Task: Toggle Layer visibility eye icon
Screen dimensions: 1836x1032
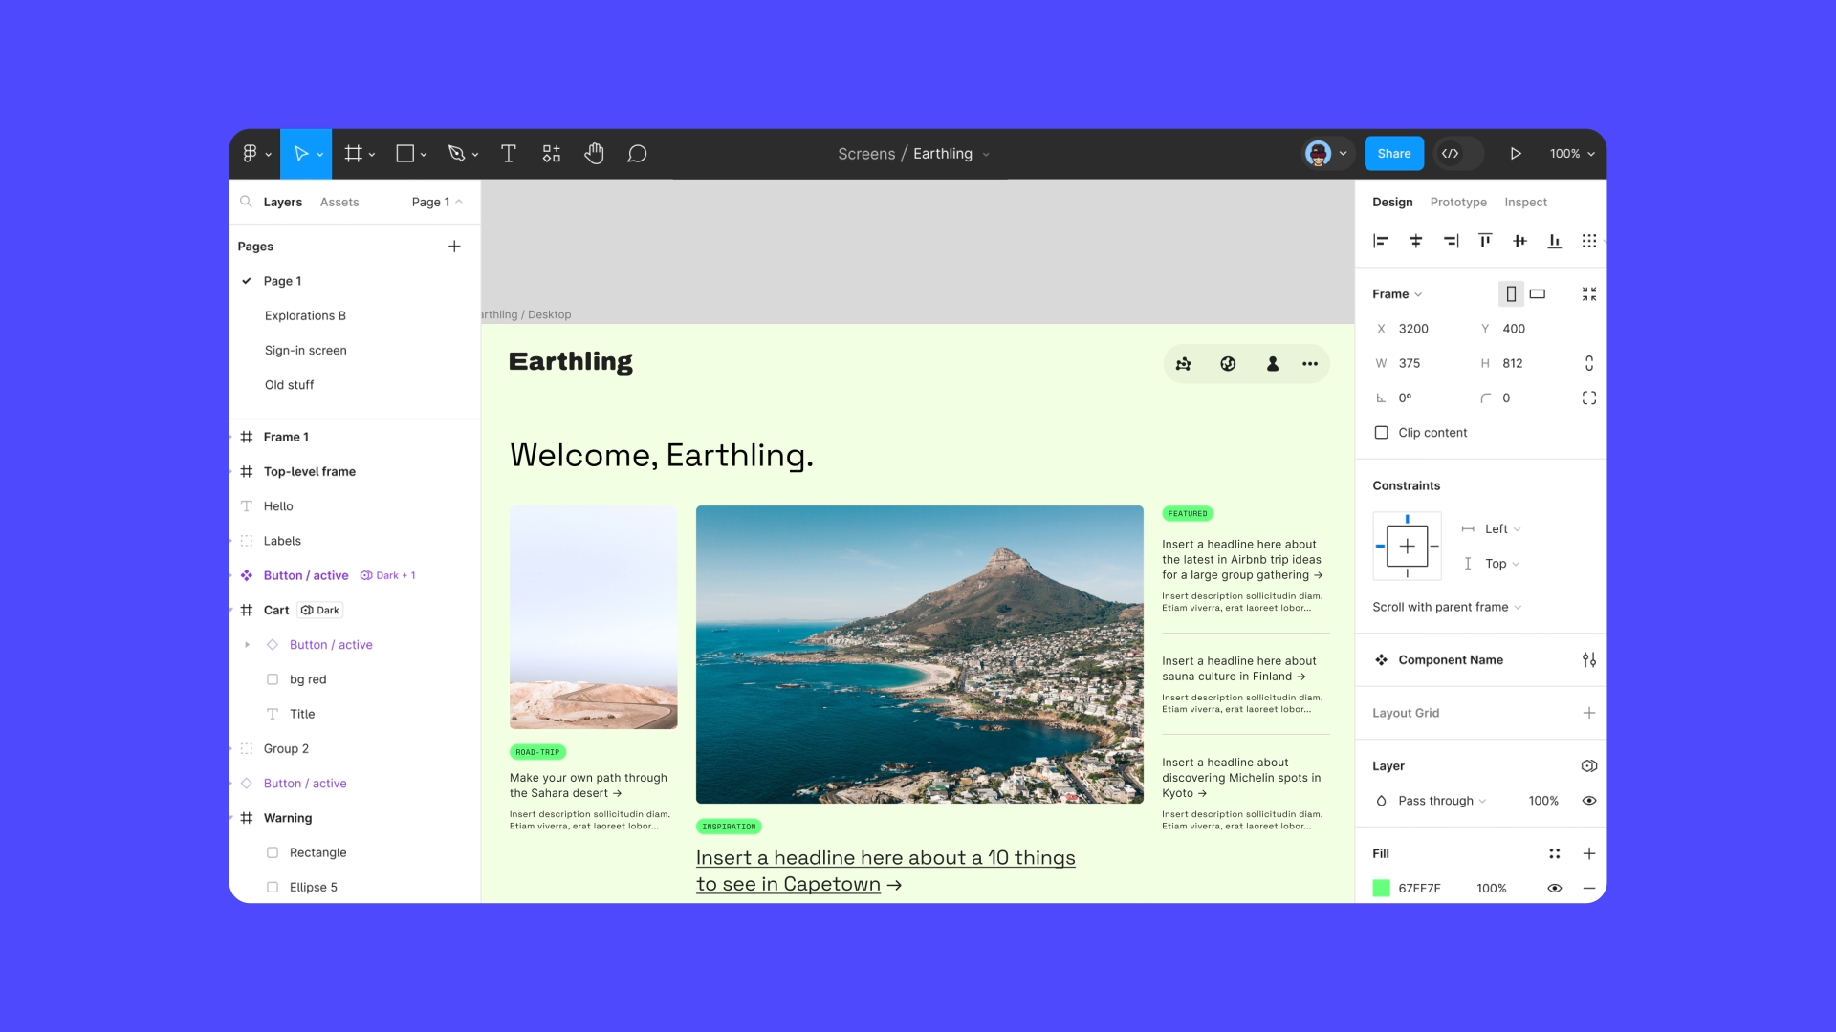Action: click(x=1588, y=801)
